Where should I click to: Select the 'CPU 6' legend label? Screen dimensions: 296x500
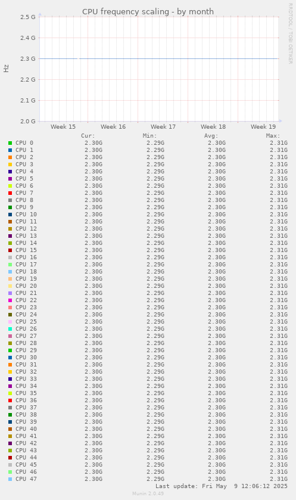[24, 186]
